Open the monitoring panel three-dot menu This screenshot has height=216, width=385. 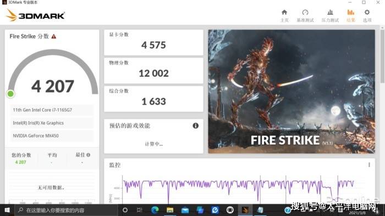pos(369,165)
